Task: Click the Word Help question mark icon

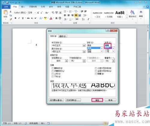Action: coord(148,7)
